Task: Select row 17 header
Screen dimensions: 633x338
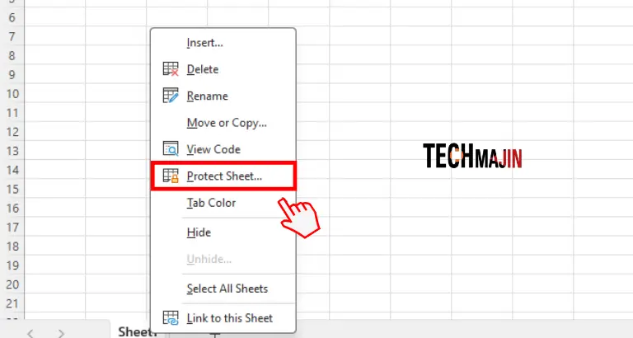Action: [x=12, y=228]
